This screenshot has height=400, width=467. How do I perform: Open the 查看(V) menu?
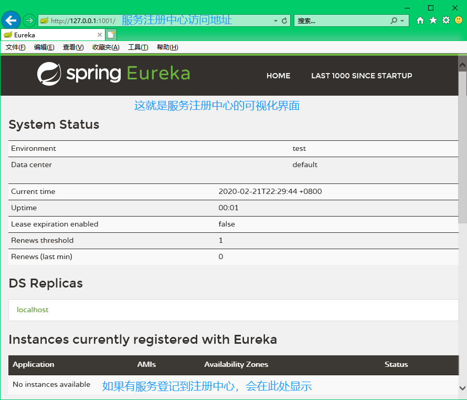point(73,47)
